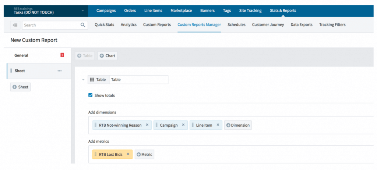The width and height of the screenshot is (377, 170).
Task: Add a new Metric
Action: (144, 155)
